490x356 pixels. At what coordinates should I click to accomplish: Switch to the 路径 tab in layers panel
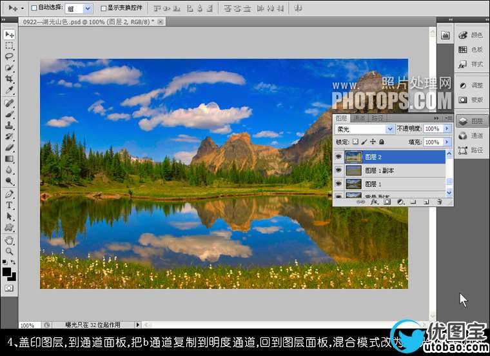pyautogui.click(x=378, y=119)
